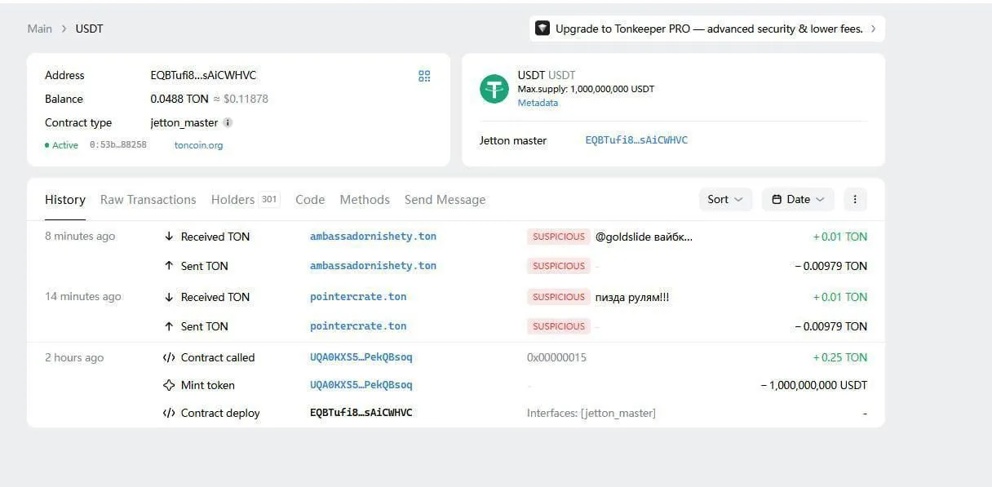Click the пизда рулям!!! comment

click(632, 297)
